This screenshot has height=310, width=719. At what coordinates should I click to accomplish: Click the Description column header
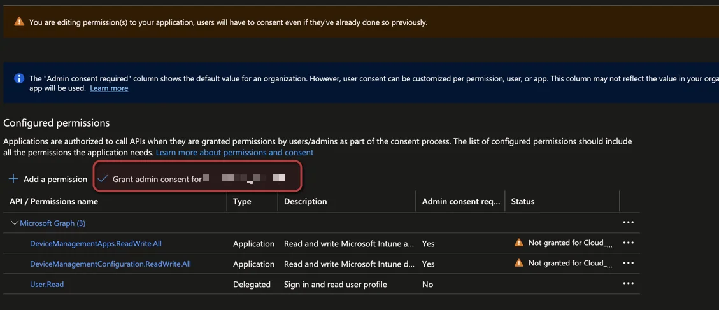(306, 201)
